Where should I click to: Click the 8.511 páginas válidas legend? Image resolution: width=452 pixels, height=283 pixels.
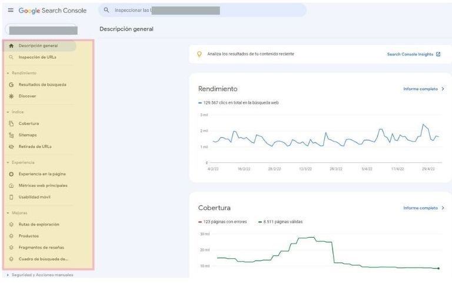coord(281,222)
